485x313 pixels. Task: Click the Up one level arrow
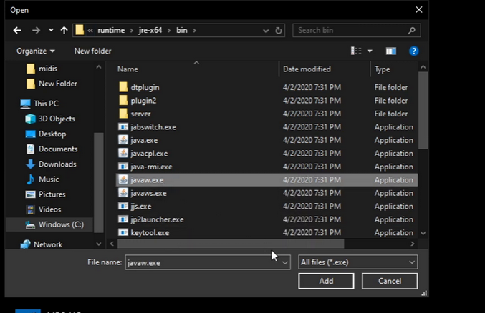64,31
